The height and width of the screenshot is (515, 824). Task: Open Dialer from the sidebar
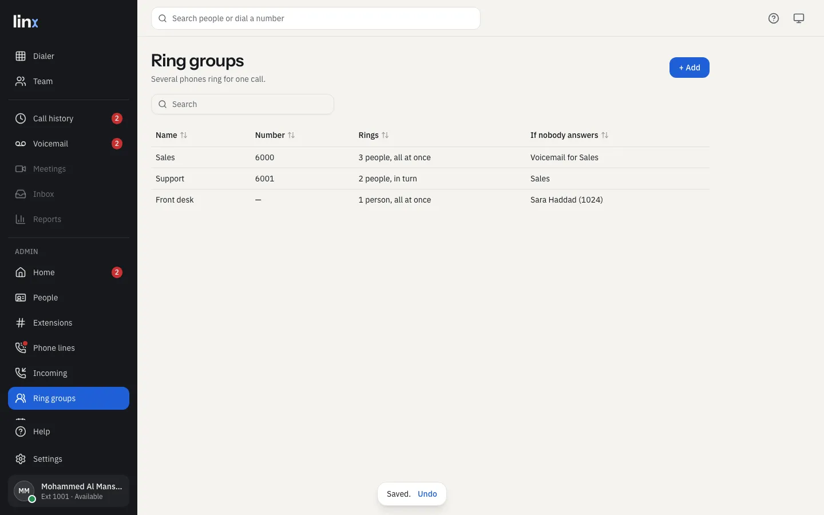pyautogui.click(x=69, y=56)
